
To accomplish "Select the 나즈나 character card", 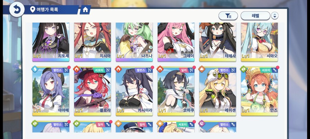I will click(x=134, y=42).
